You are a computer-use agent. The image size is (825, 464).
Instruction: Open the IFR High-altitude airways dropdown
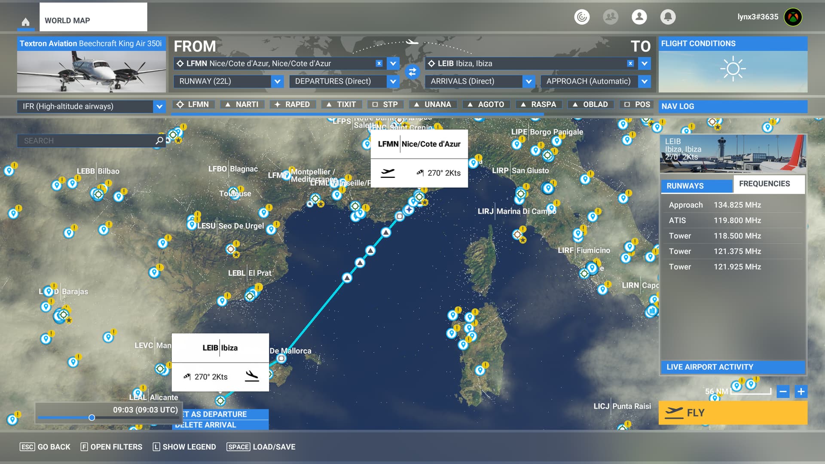(x=159, y=107)
